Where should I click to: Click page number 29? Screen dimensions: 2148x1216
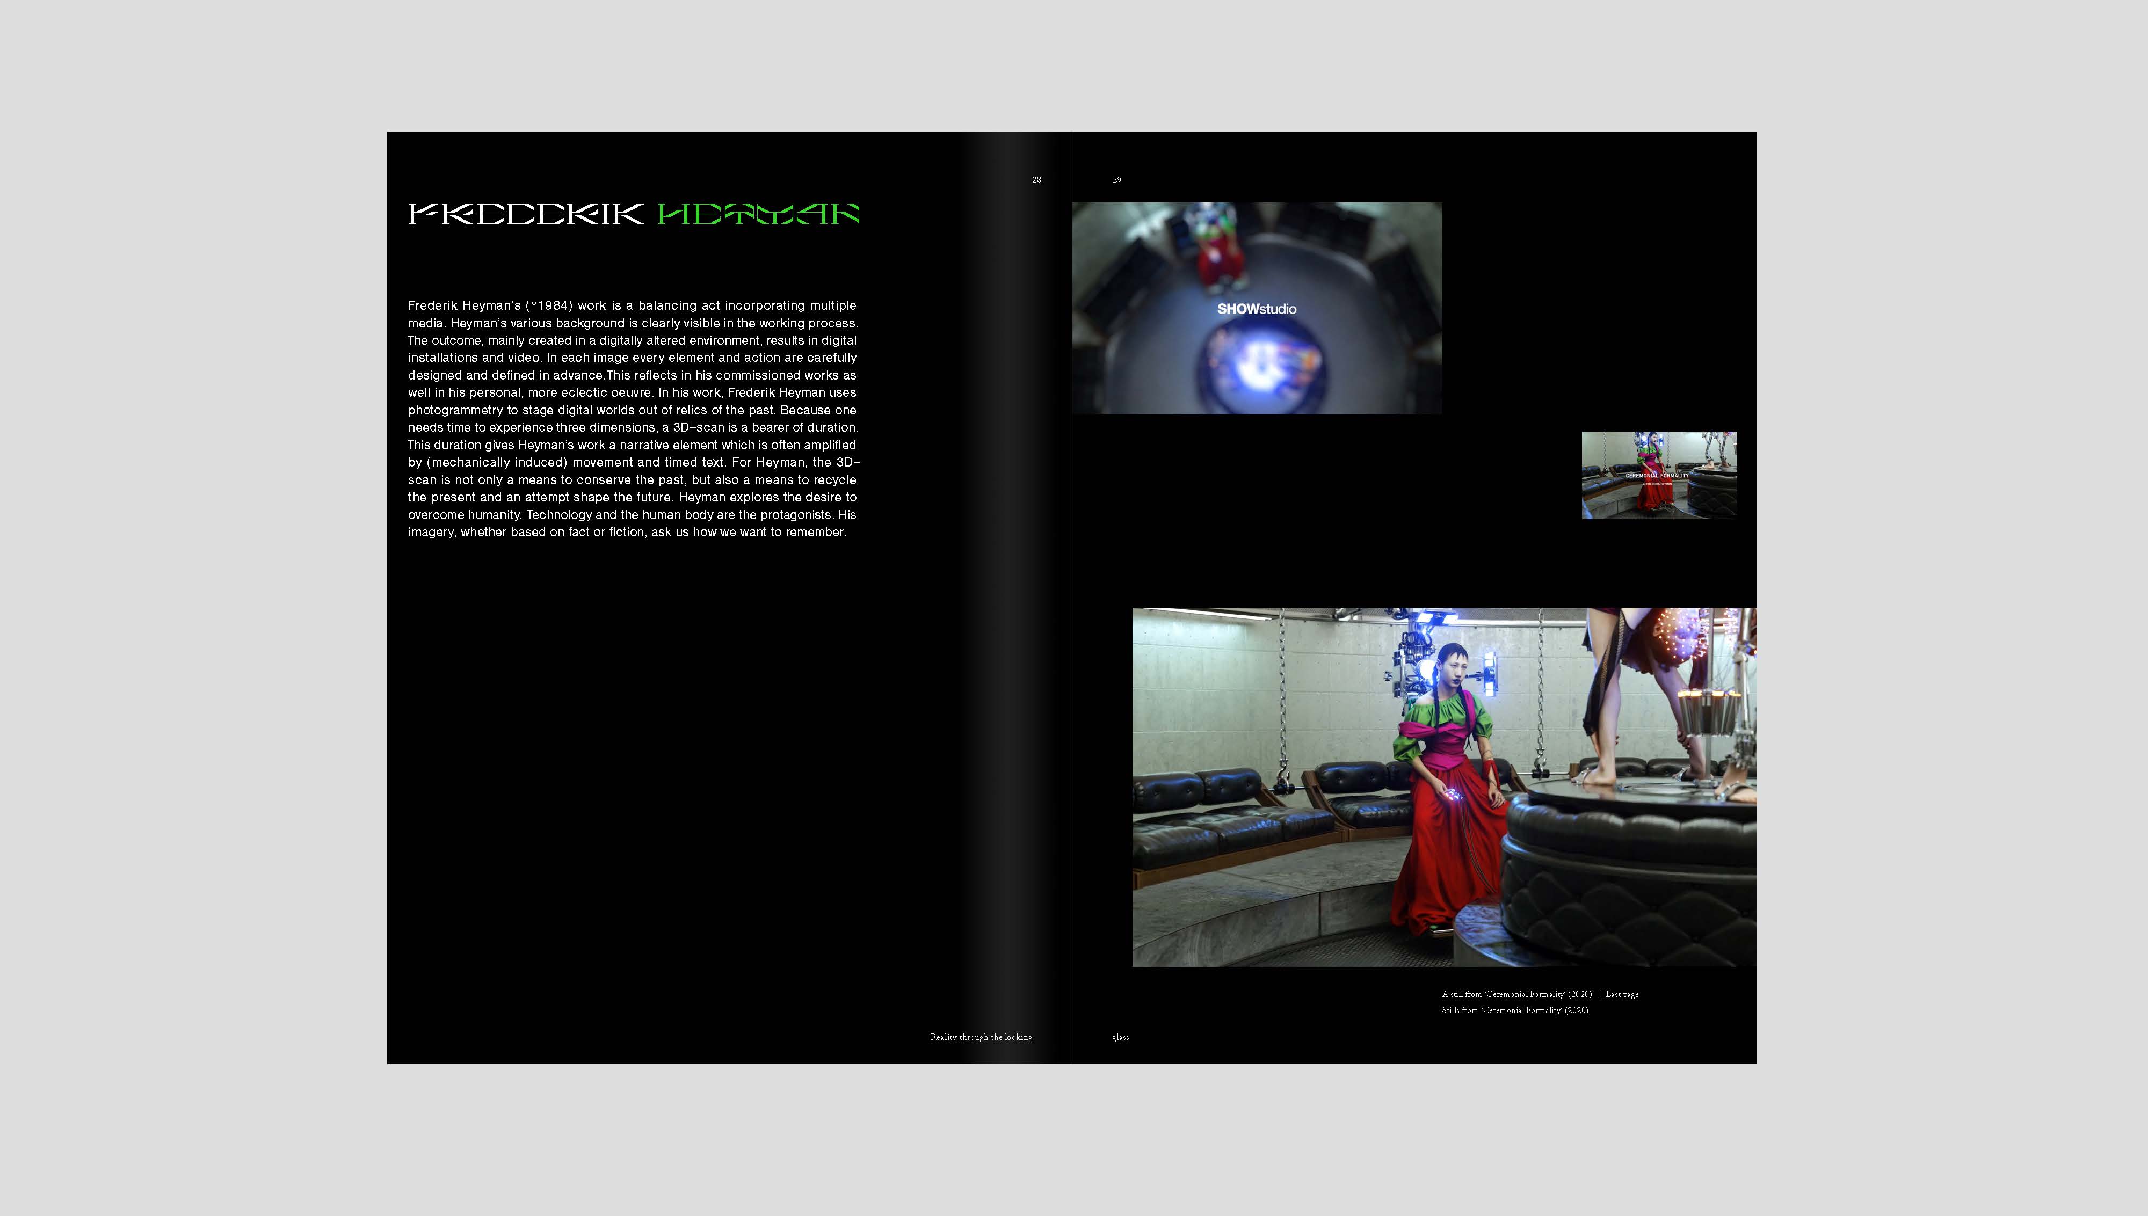[1116, 179]
